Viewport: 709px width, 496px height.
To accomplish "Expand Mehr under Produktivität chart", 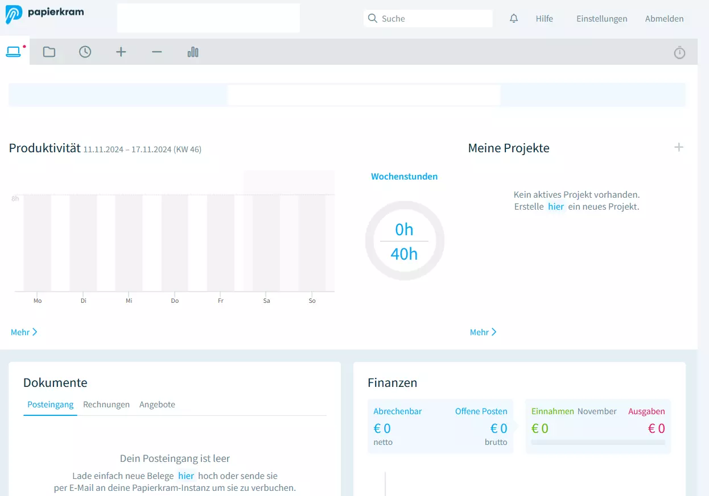I will pyautogui.click(x=24, y=332).
